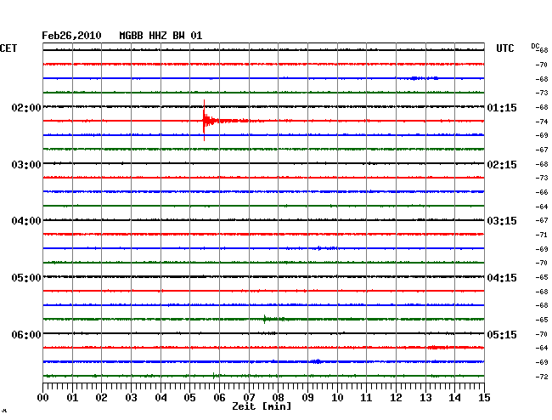Click the 06:00 CET time label
The width and height of the screenshot is (552, 420).
point(26,334)
